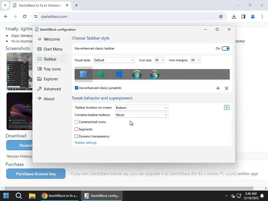Open Taskbar settings link
268x201 pixels.
point(86,143)
